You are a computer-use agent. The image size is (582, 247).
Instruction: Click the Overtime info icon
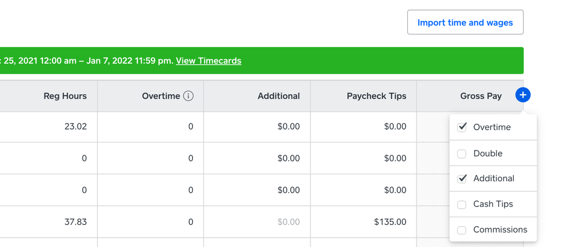(x=188, y=96)
